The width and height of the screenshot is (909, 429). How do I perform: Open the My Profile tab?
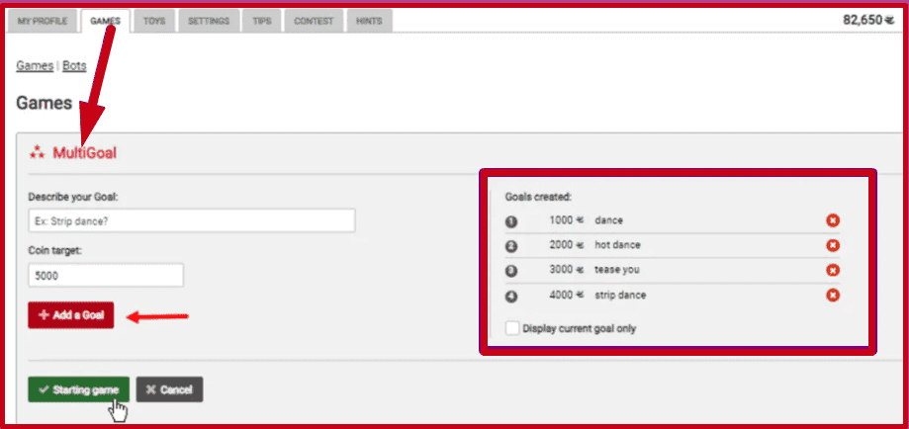coord(41,21)
